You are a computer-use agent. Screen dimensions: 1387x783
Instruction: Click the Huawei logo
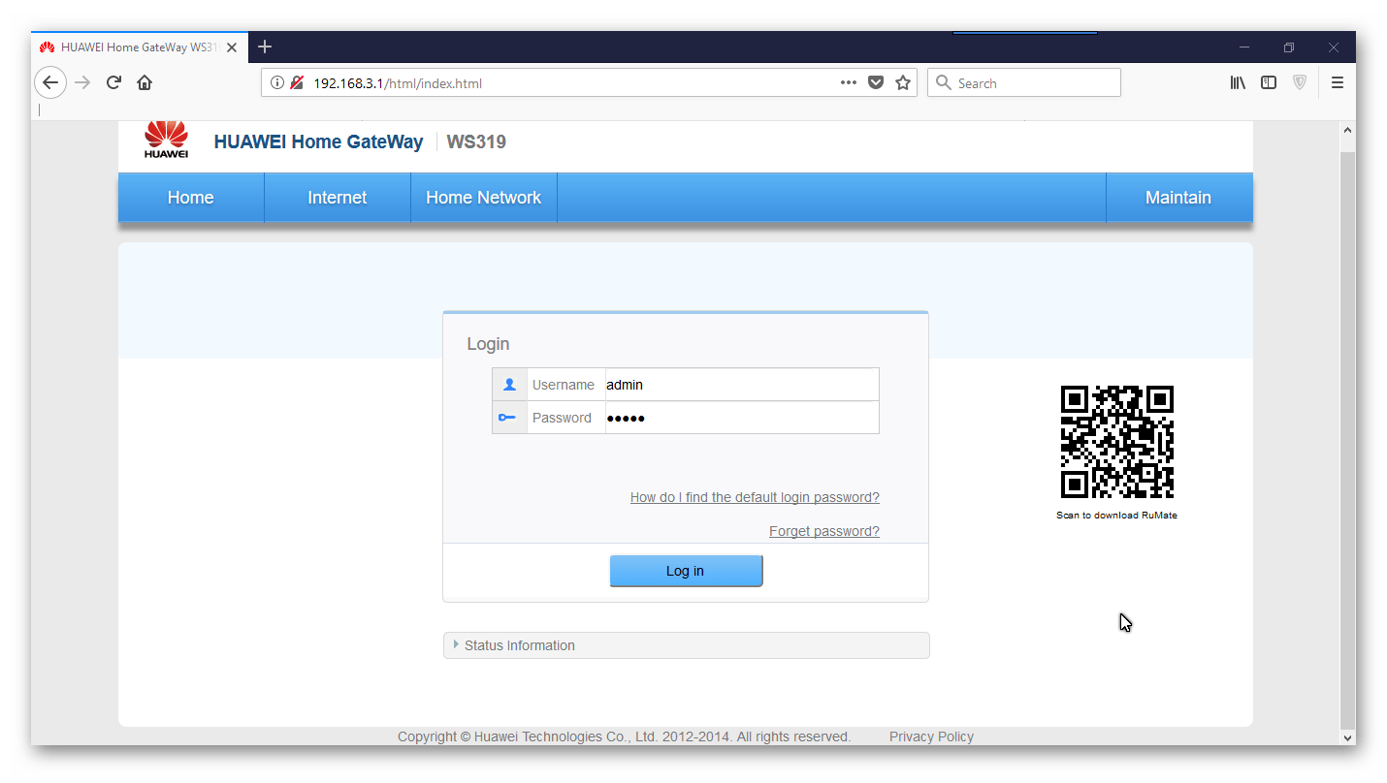coord(166,140)
